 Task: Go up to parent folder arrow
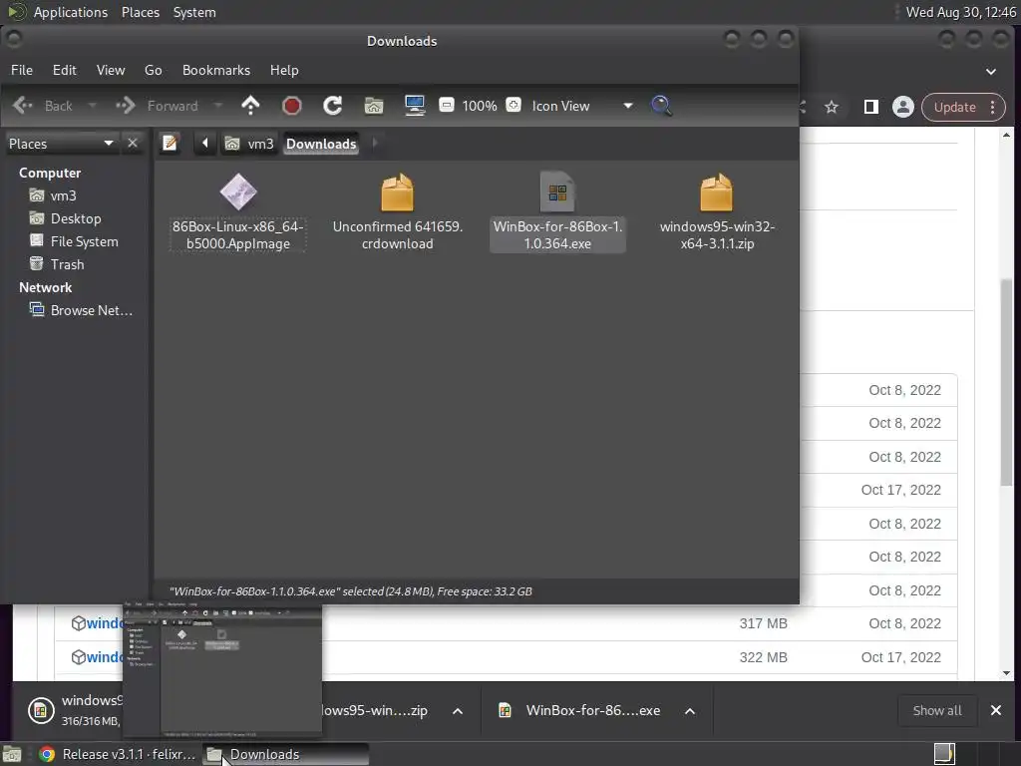click(250, 106)
